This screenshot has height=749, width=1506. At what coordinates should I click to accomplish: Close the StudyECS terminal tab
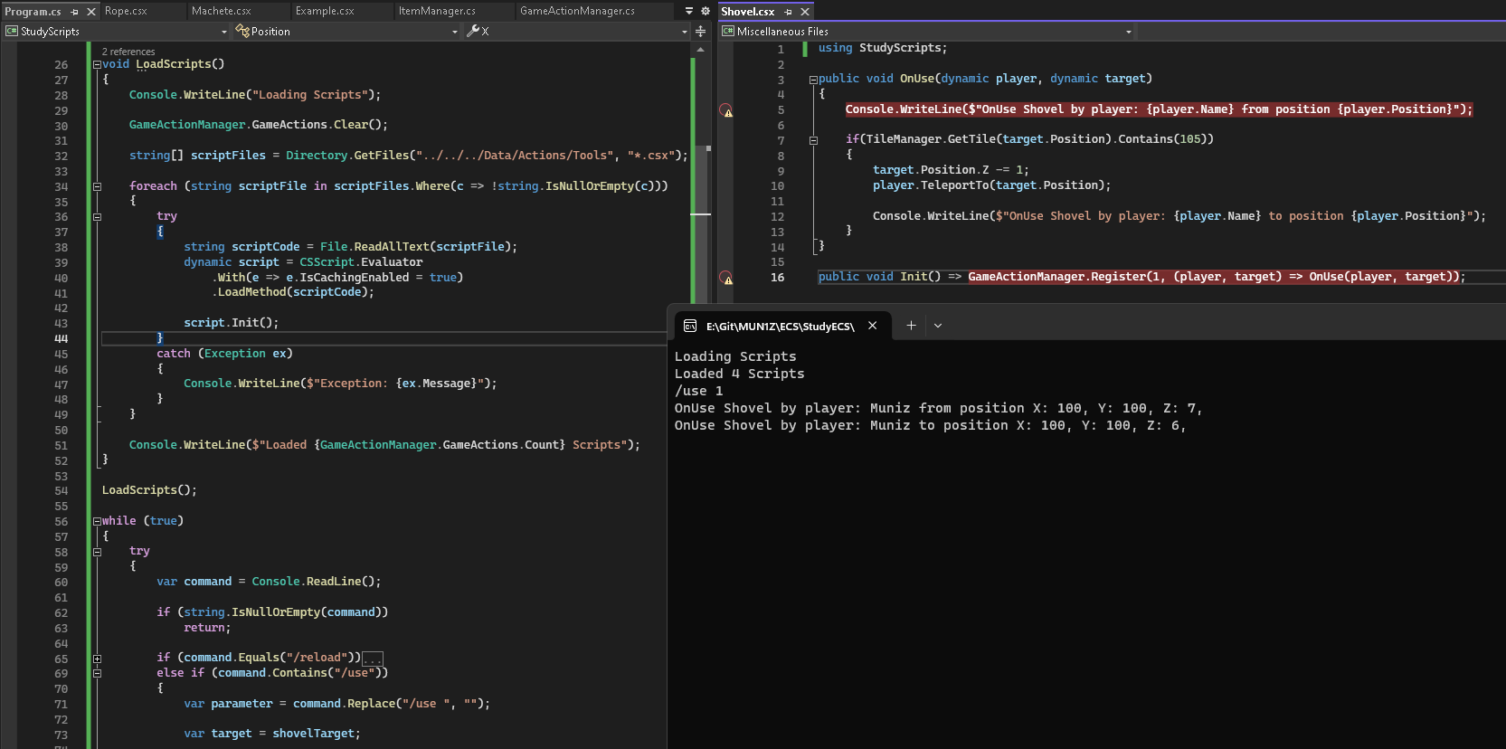(x=873, y=326)
